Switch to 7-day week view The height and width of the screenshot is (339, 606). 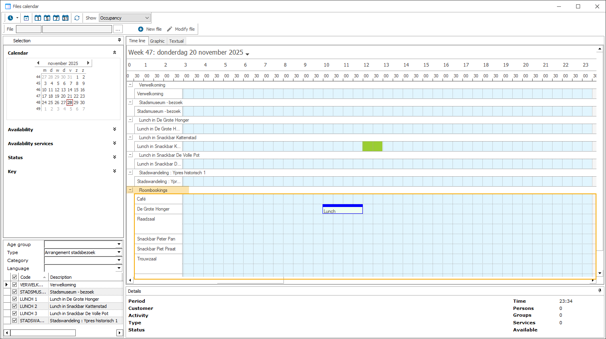56,18
